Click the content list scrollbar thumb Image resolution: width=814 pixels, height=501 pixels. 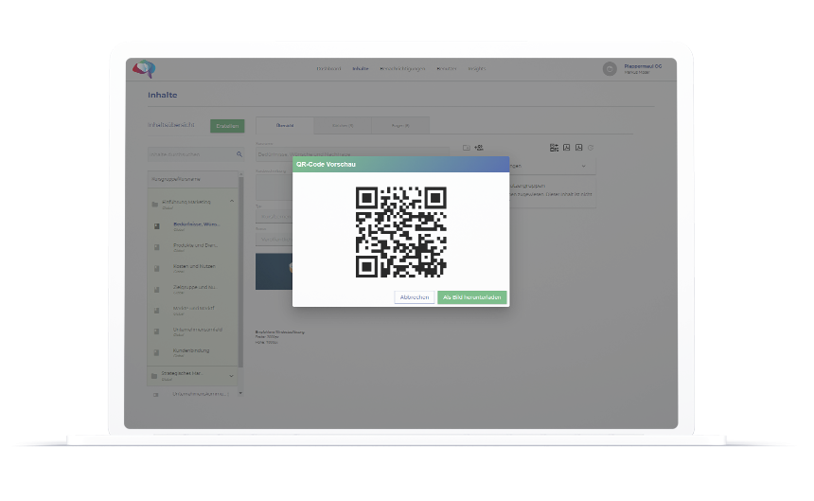[x=240, y=273]
